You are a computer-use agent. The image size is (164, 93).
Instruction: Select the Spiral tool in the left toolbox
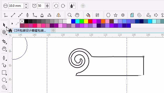4,87
